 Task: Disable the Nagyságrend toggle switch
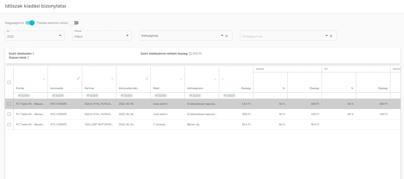point(30,23)
